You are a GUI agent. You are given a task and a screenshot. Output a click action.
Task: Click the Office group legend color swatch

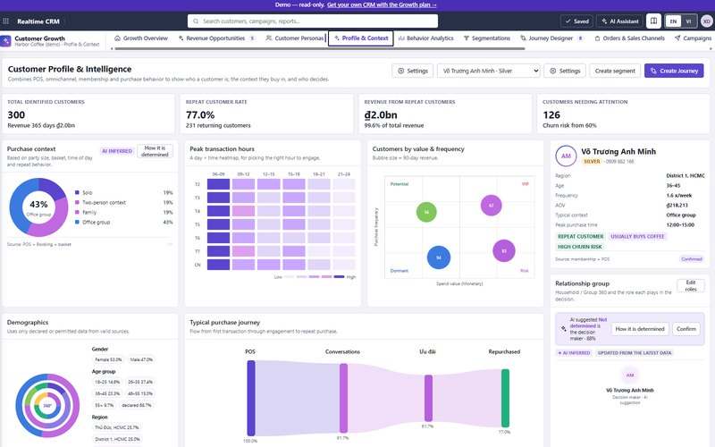pyautogui.click(x=77, y=222)
